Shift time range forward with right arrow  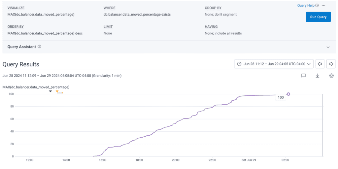331,64
